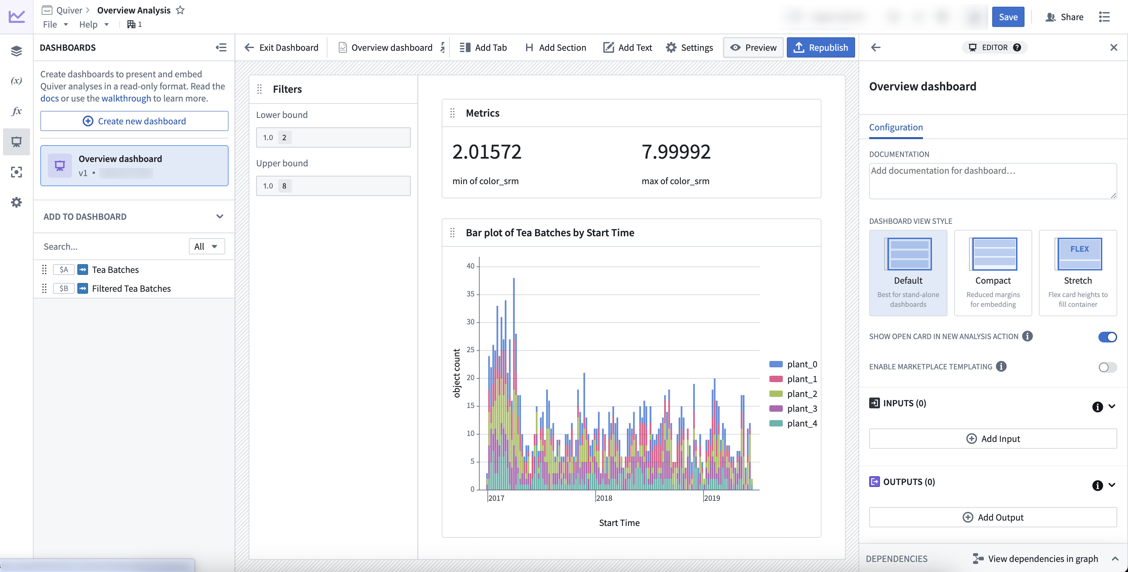Screen dimensions: 1128x572
Task: Star the Overview Analysis as favorite
Action: (180, 10)
